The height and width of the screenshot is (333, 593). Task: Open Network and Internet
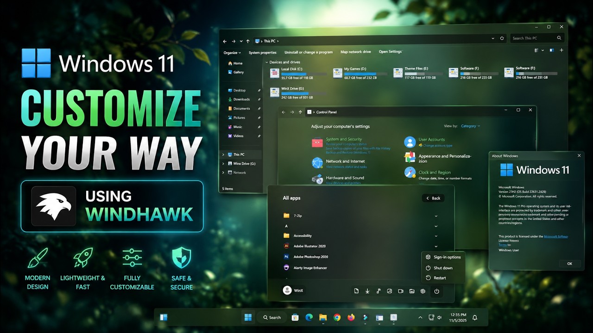coord(345,161)
